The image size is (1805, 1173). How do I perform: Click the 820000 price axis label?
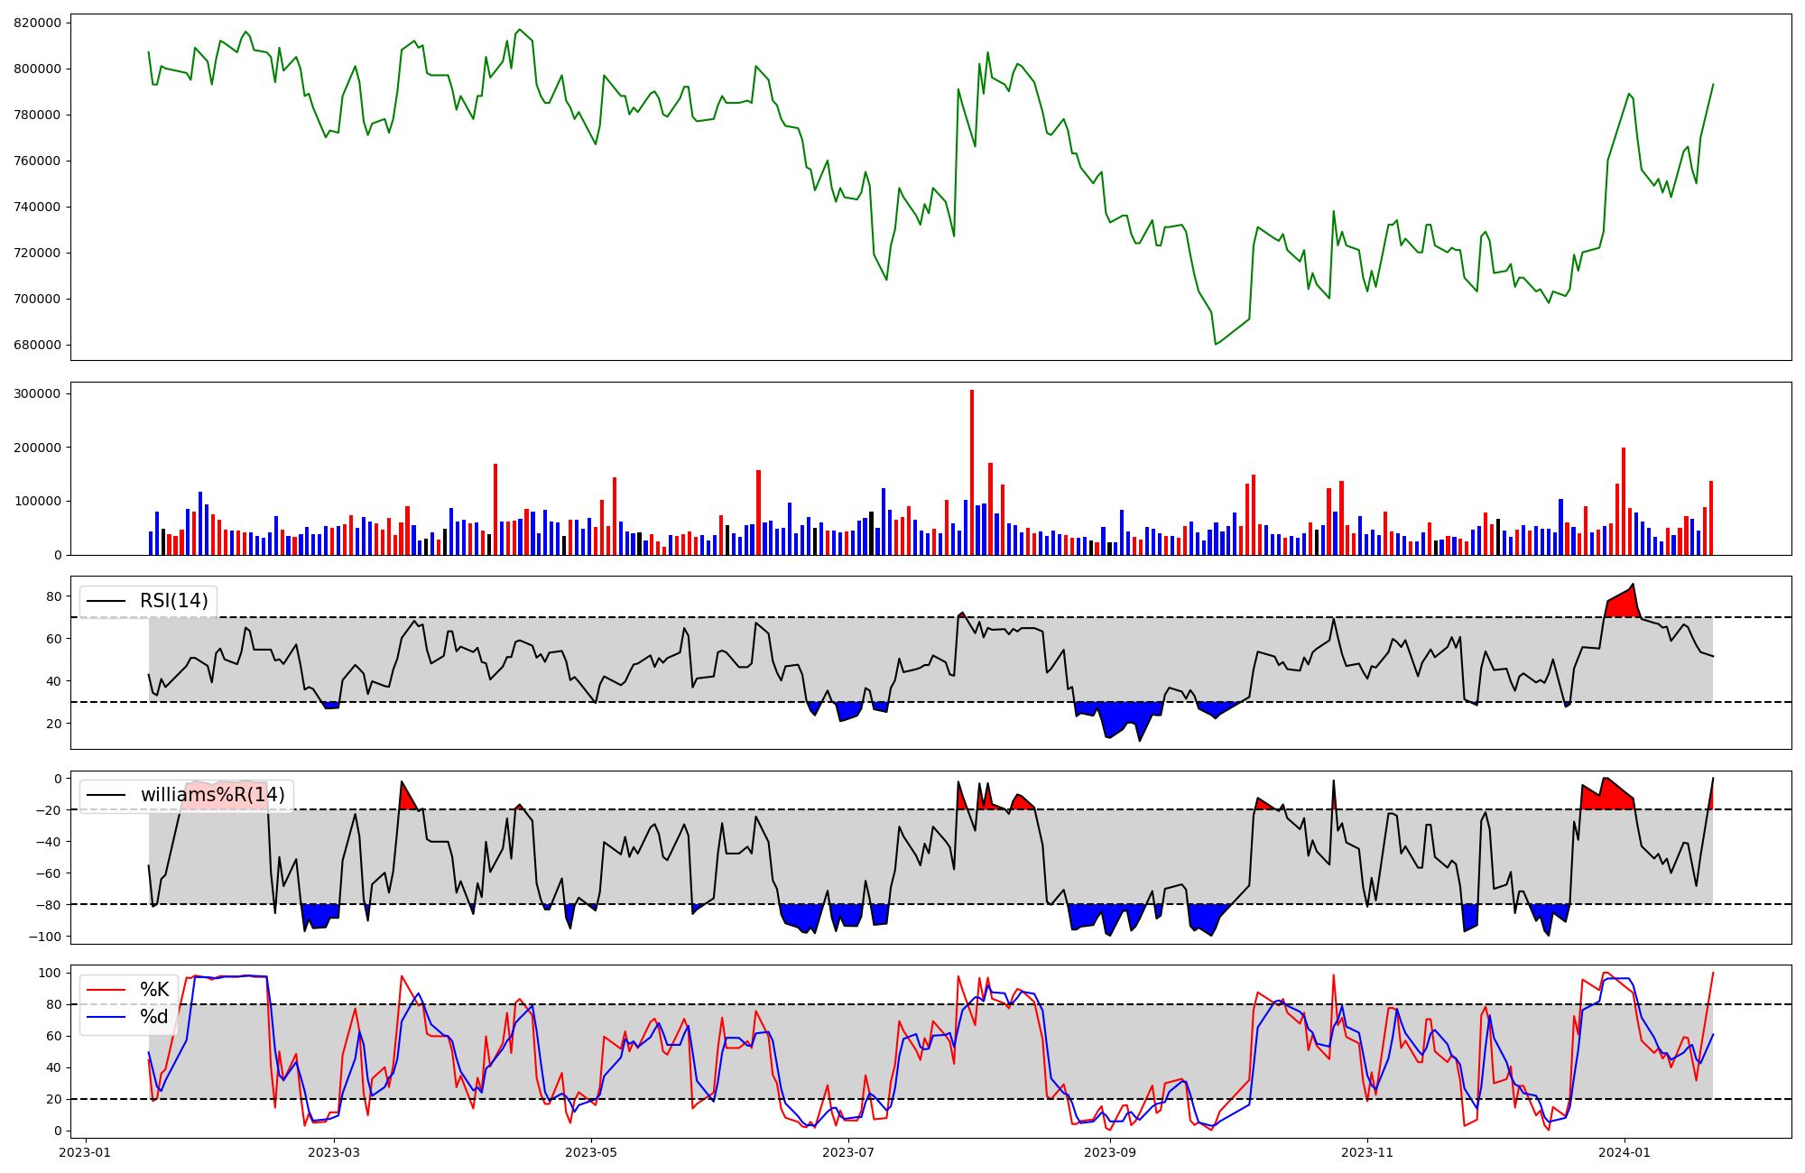[37, 23]
